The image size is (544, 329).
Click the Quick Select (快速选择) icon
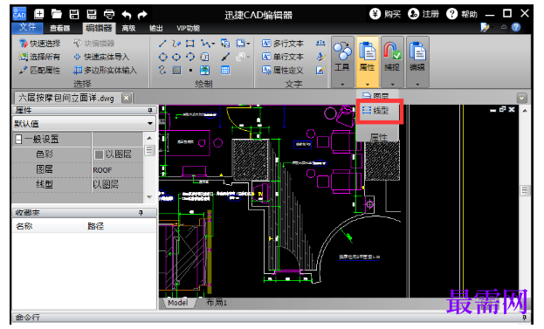click(24, 44)
